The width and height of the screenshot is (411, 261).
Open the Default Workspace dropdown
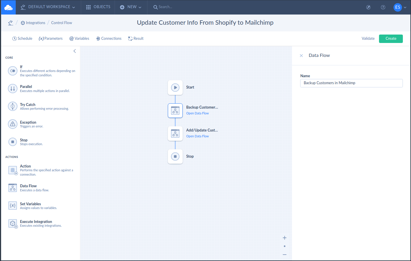[48, 7]
